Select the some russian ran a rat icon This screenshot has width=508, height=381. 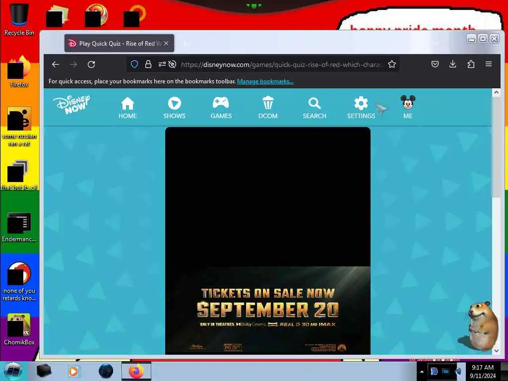[19, 127]
